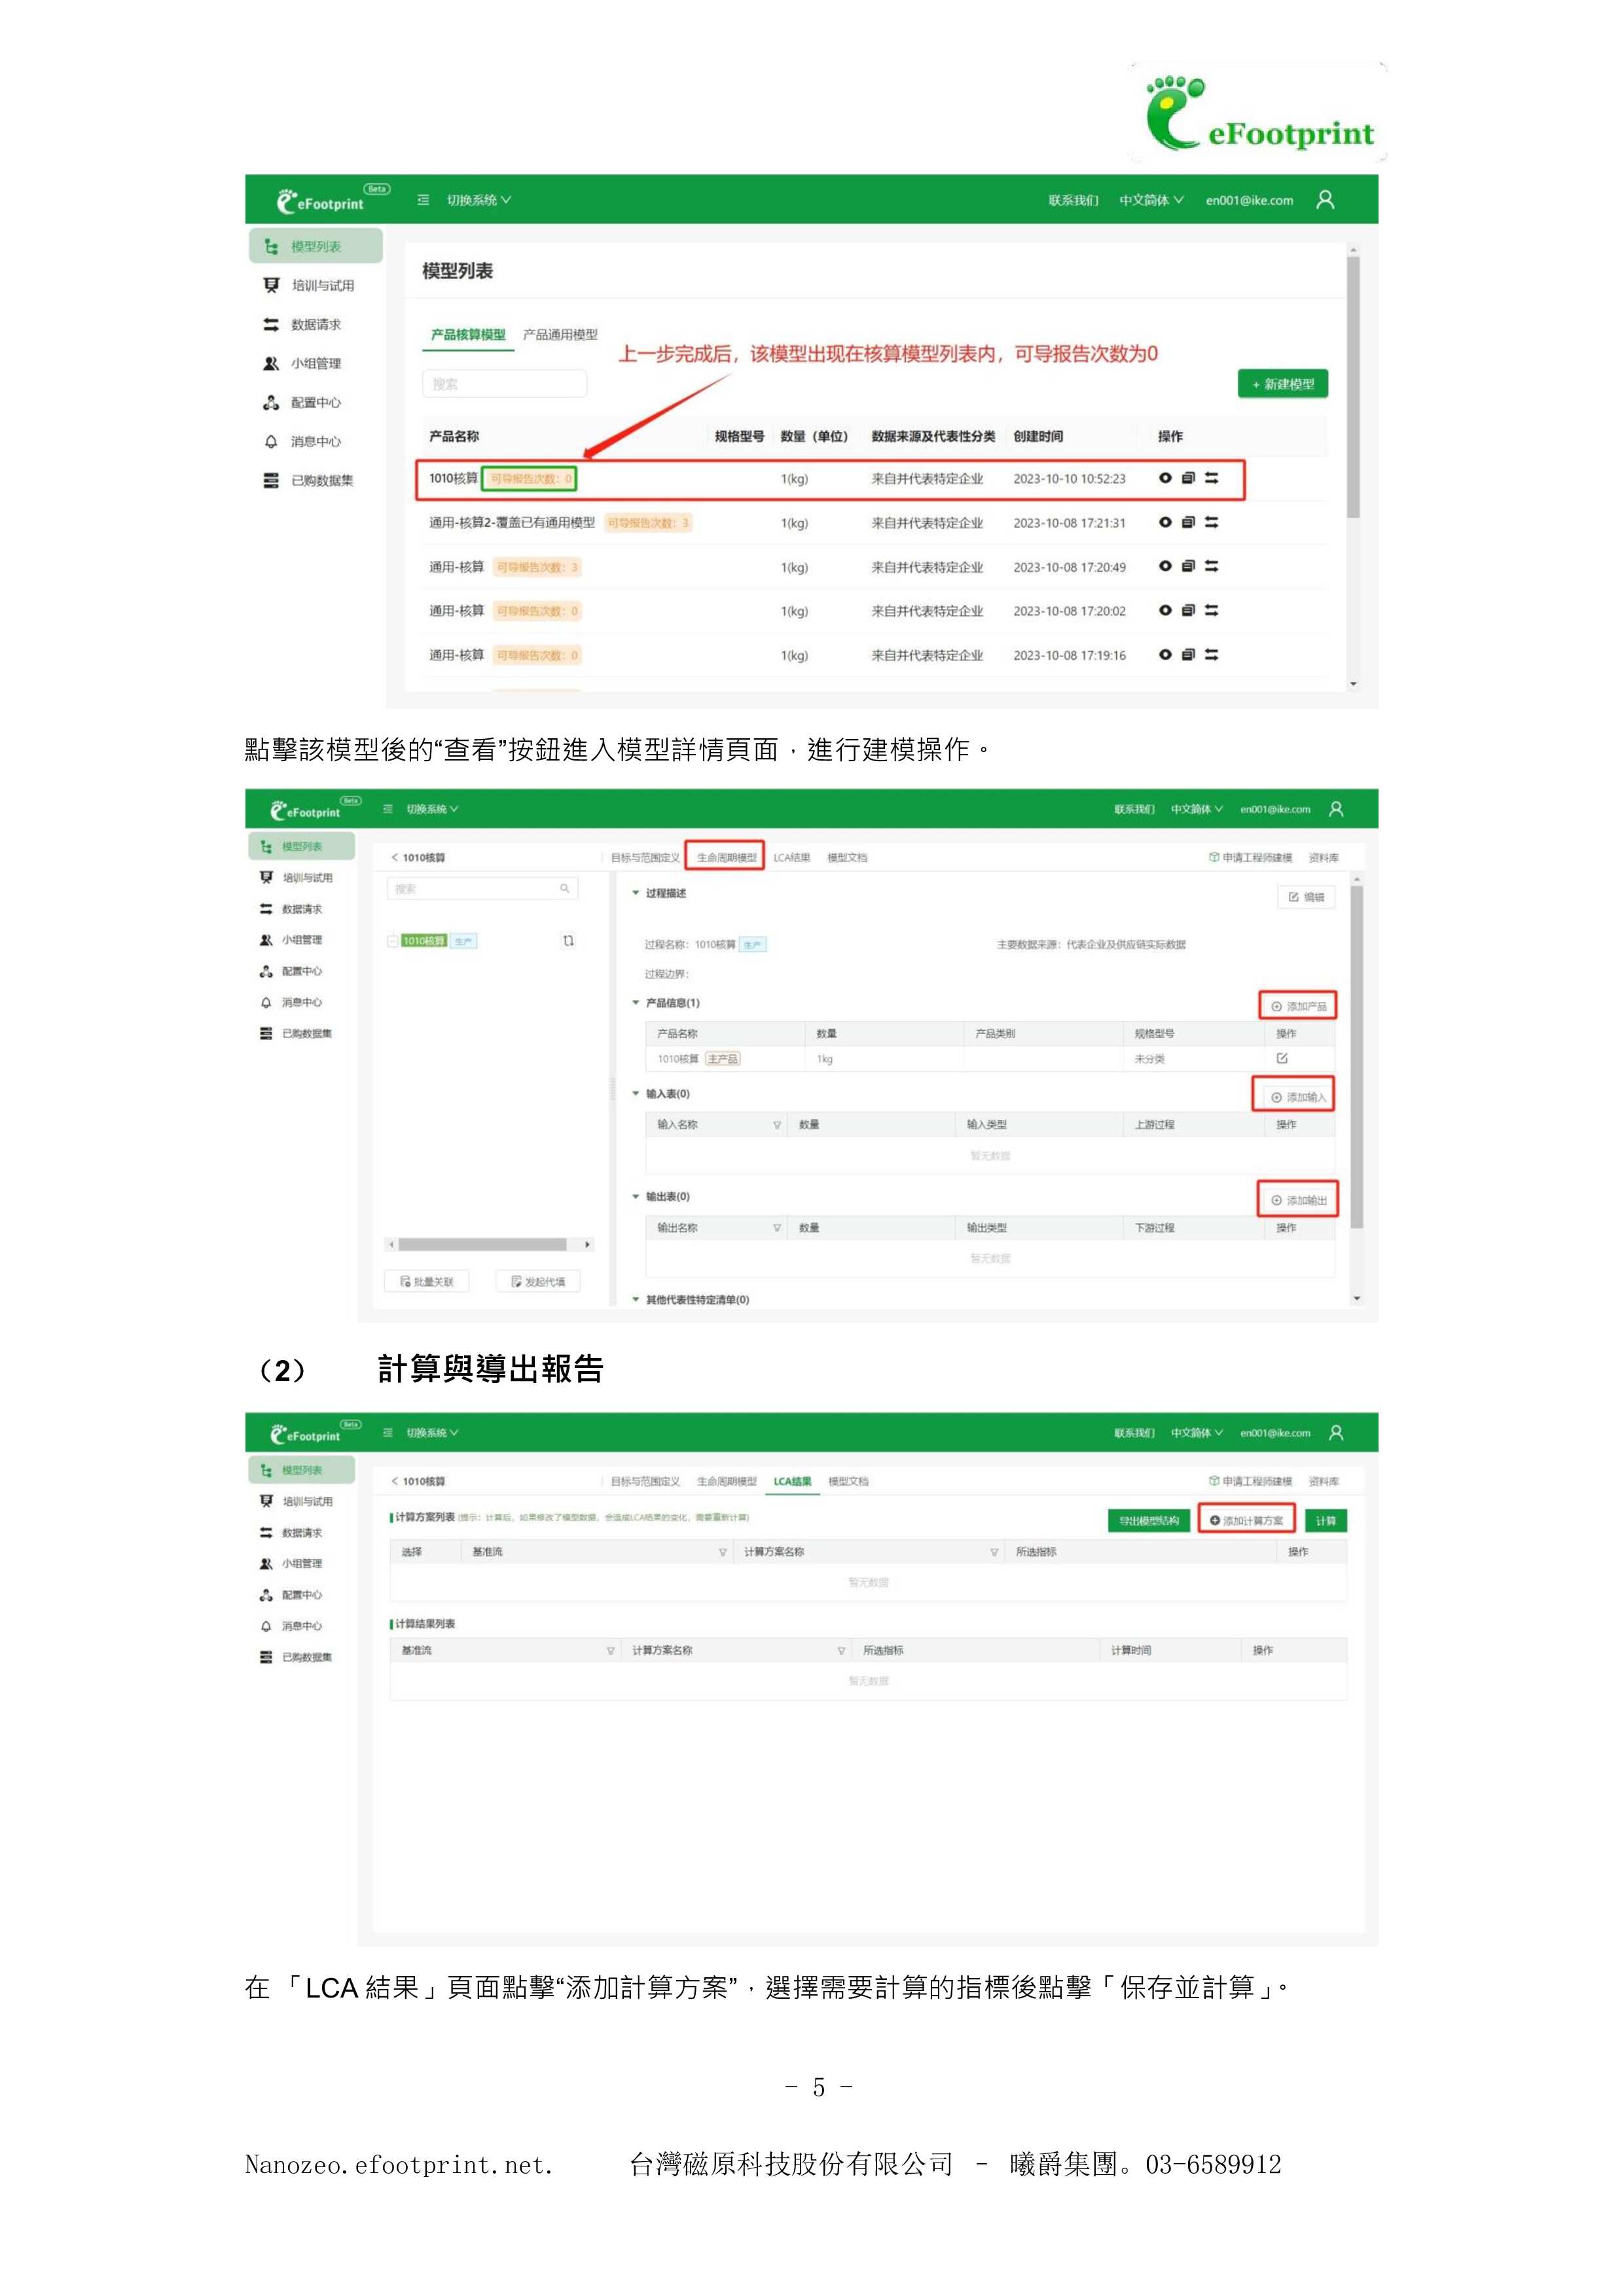Click the 搜索 input field on 模型列表 page
This screenshot has width=1624, height=2296.
(504, 384)
